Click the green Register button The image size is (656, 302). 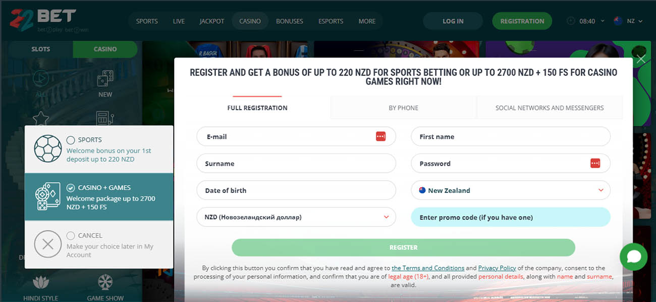coord(403,248)
